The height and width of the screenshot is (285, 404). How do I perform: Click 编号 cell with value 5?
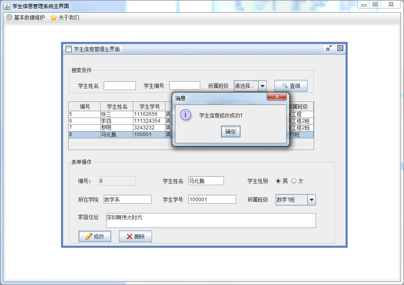click(x=85, y=114)
